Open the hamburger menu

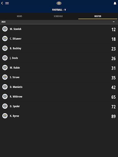(x=7, y=3)
